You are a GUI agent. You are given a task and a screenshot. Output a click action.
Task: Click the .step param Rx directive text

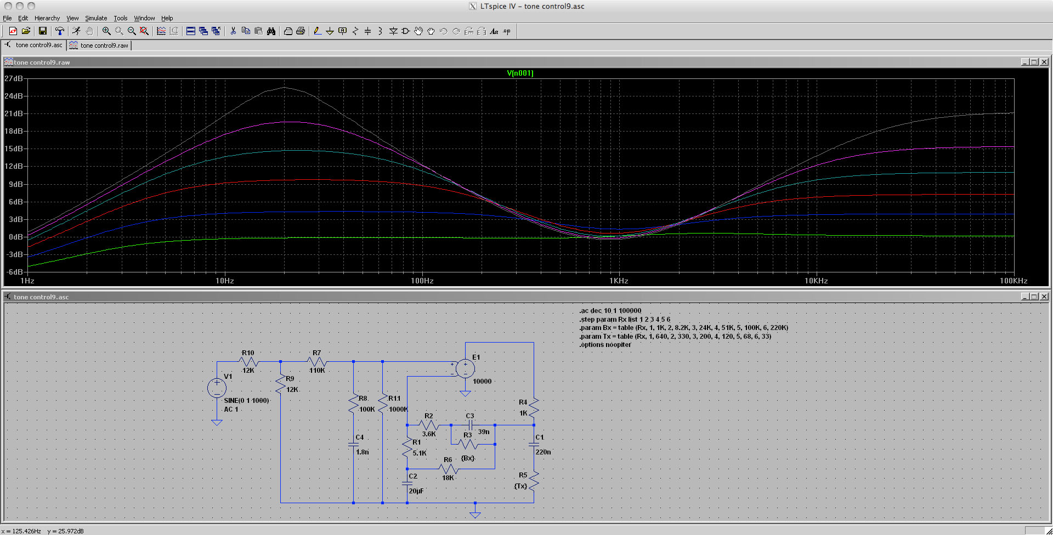pyautogui.click(x=625, y=320)
